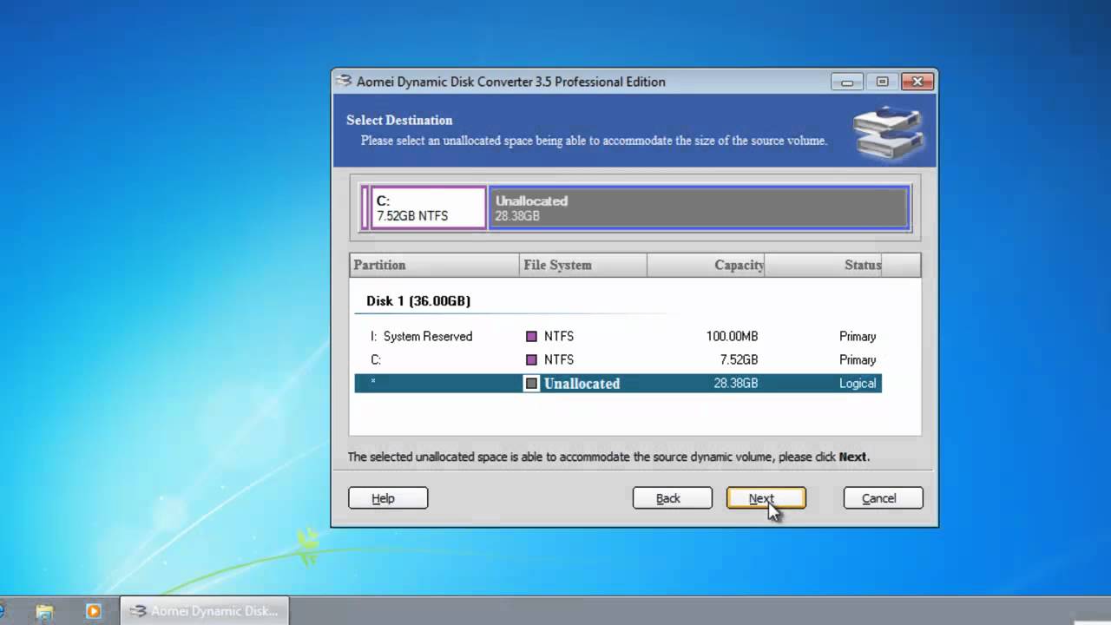Screen dimensions: 1111x625
Task: Click the Aomei app icon in title bar
Action: [x=344, y=82]
